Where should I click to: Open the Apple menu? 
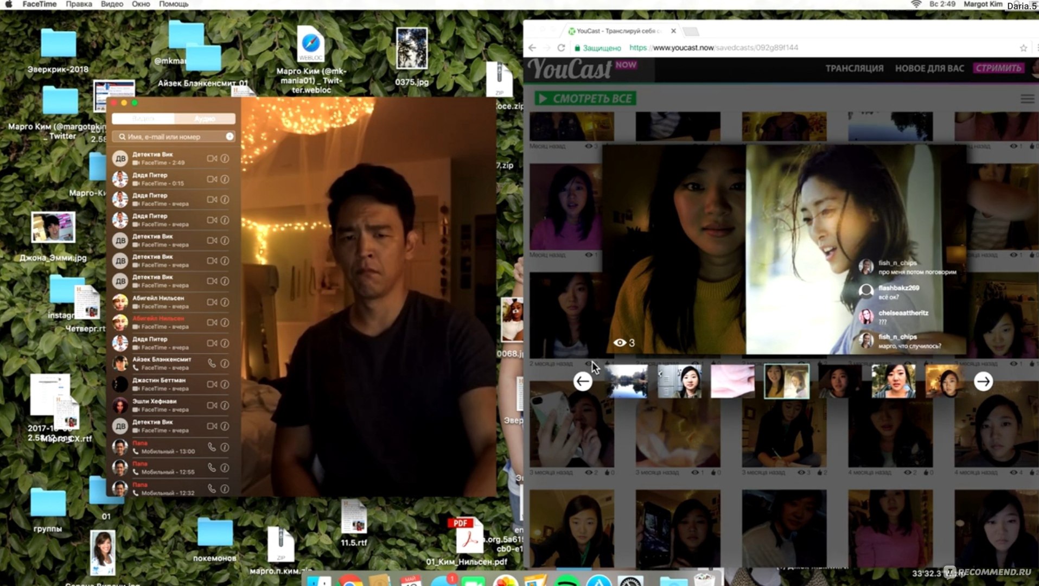click(8, 4)
